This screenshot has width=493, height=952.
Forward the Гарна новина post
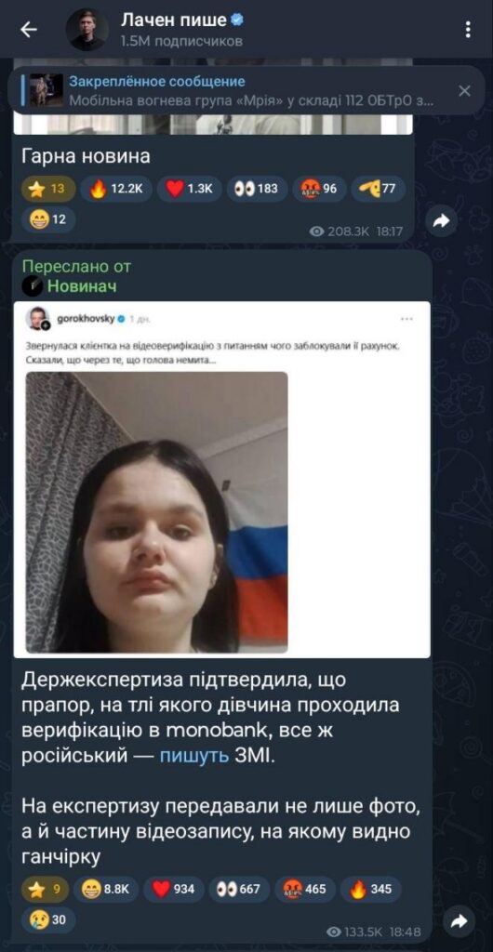coord(442,221)
